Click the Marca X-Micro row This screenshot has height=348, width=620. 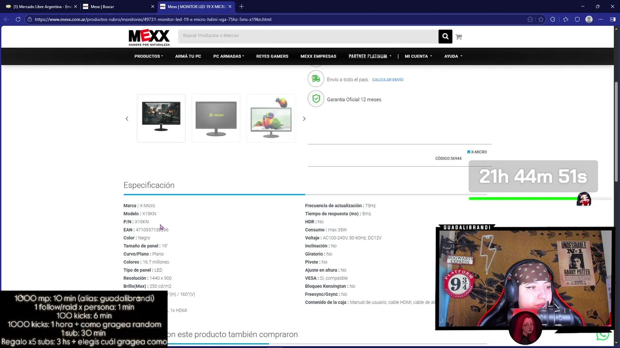click(x=139, y=205)
